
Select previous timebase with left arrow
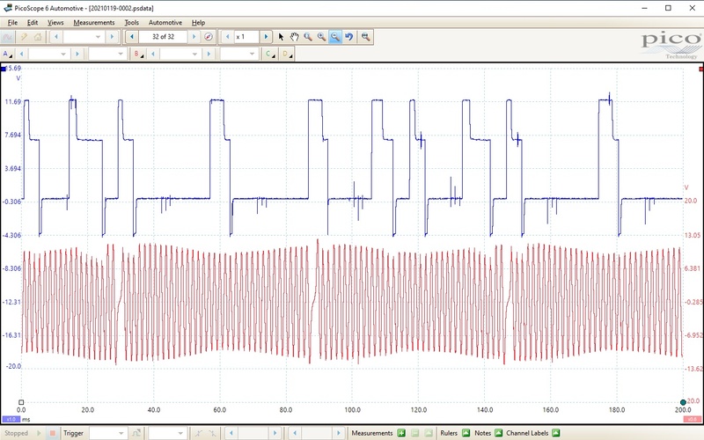point(55,37)
